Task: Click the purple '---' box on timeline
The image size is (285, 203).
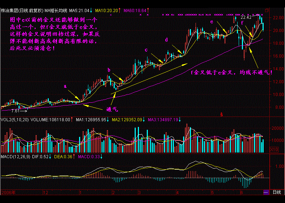Action: pos(266,192)
